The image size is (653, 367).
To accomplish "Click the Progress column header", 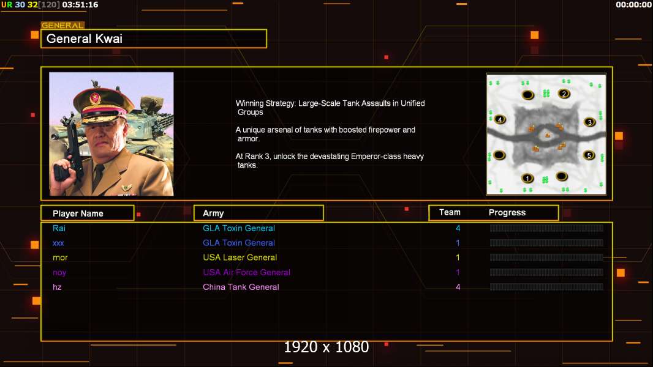I will (x=507, y=212).
